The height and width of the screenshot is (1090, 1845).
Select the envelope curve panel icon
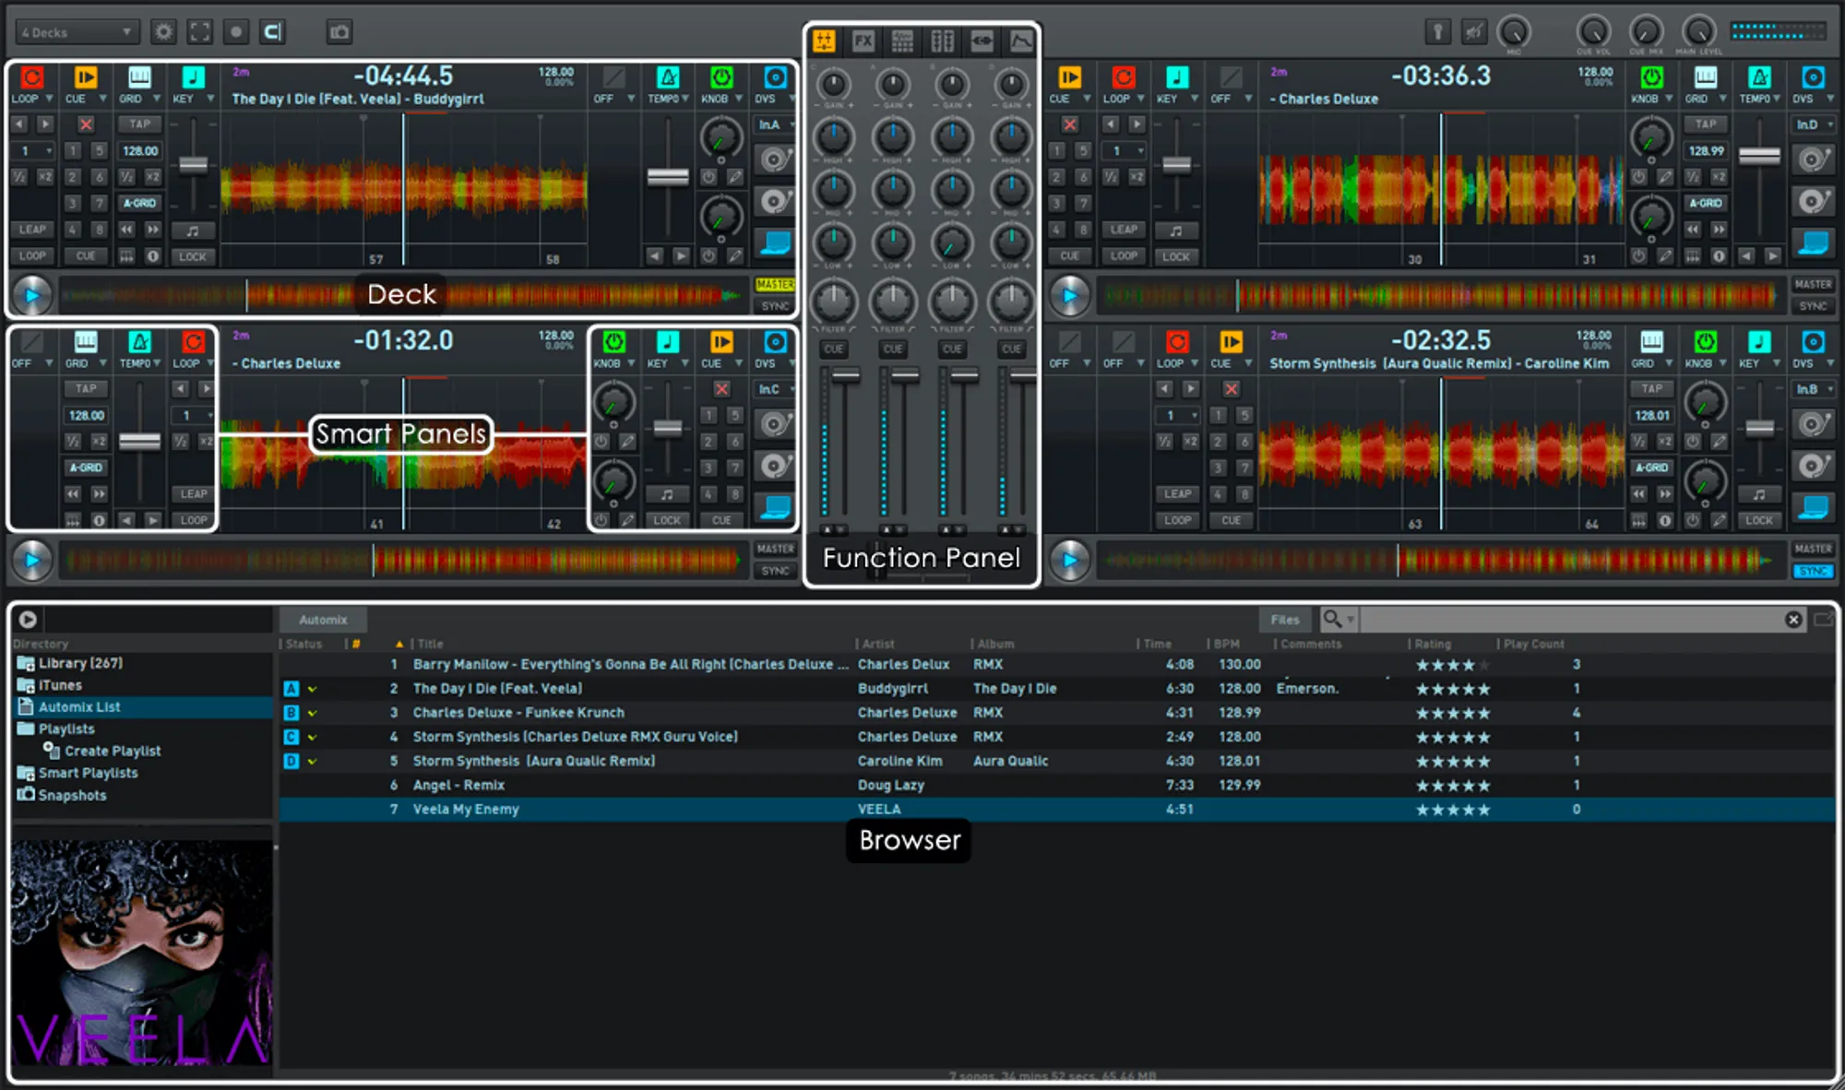tap(1021, 41)
